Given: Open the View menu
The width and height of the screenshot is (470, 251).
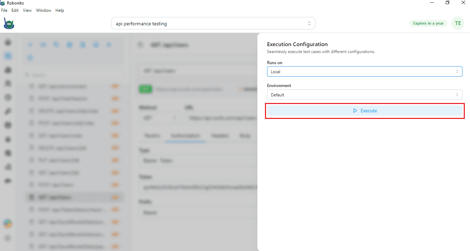Looking at the screenshot, I should 27,10.
